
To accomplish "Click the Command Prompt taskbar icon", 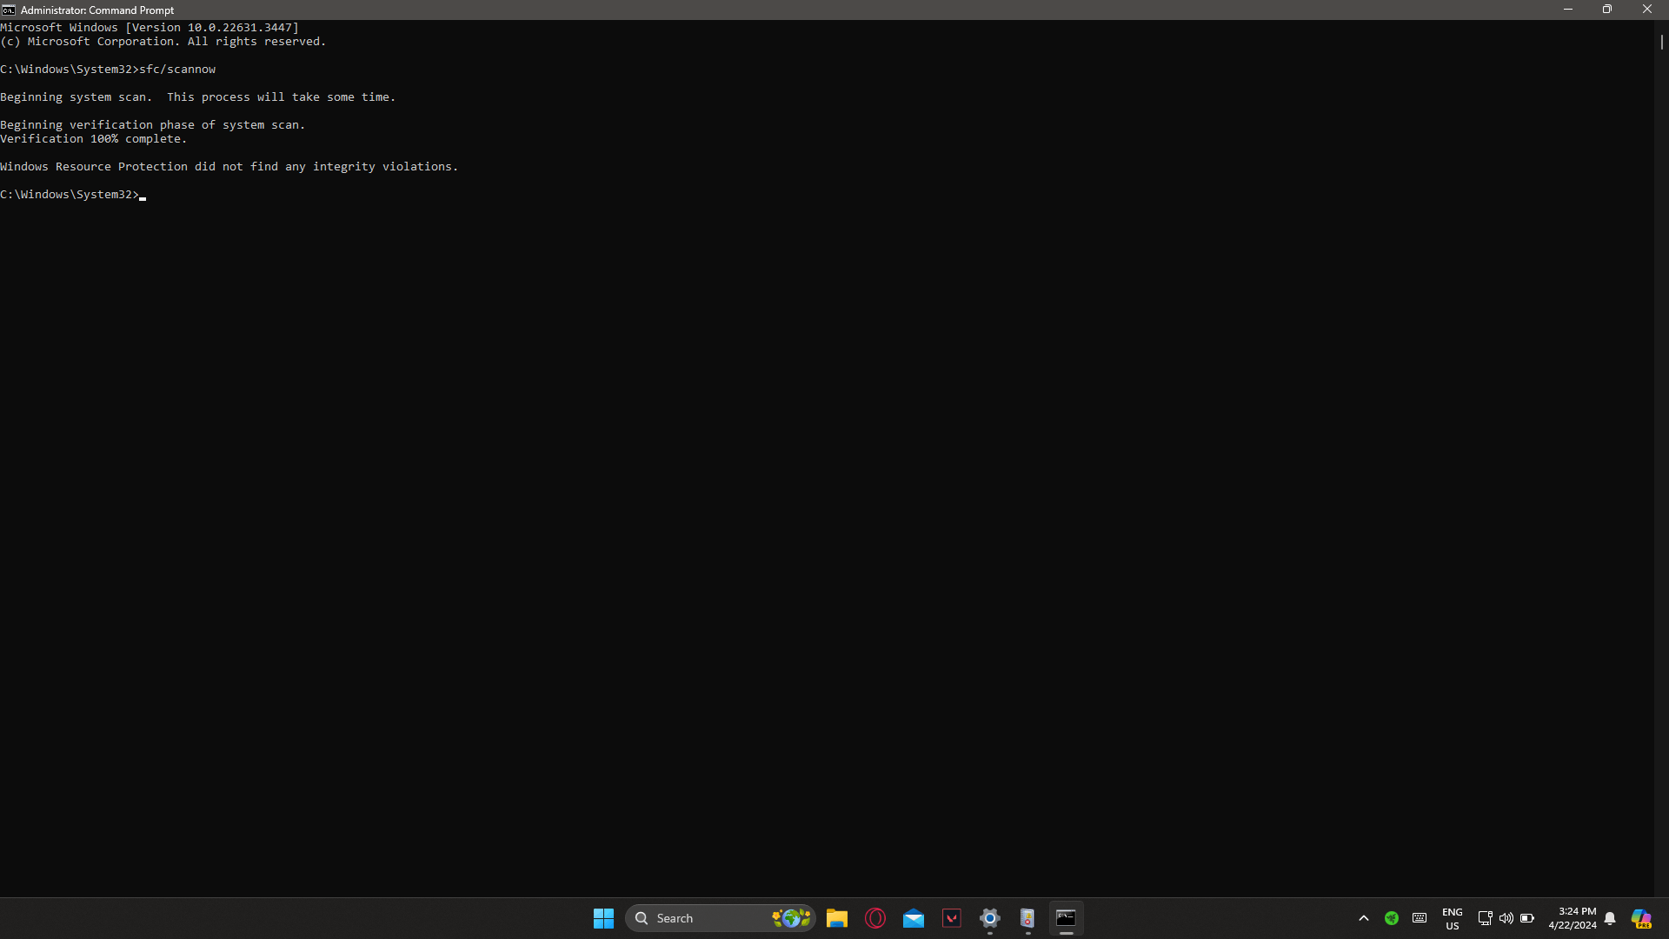I will click(x=1066, y=918).
